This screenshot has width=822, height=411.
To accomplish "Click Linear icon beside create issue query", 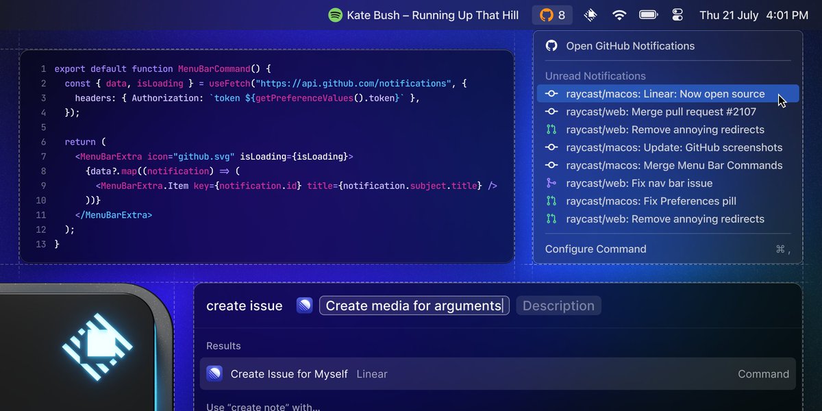I will [x=305, y=306].
